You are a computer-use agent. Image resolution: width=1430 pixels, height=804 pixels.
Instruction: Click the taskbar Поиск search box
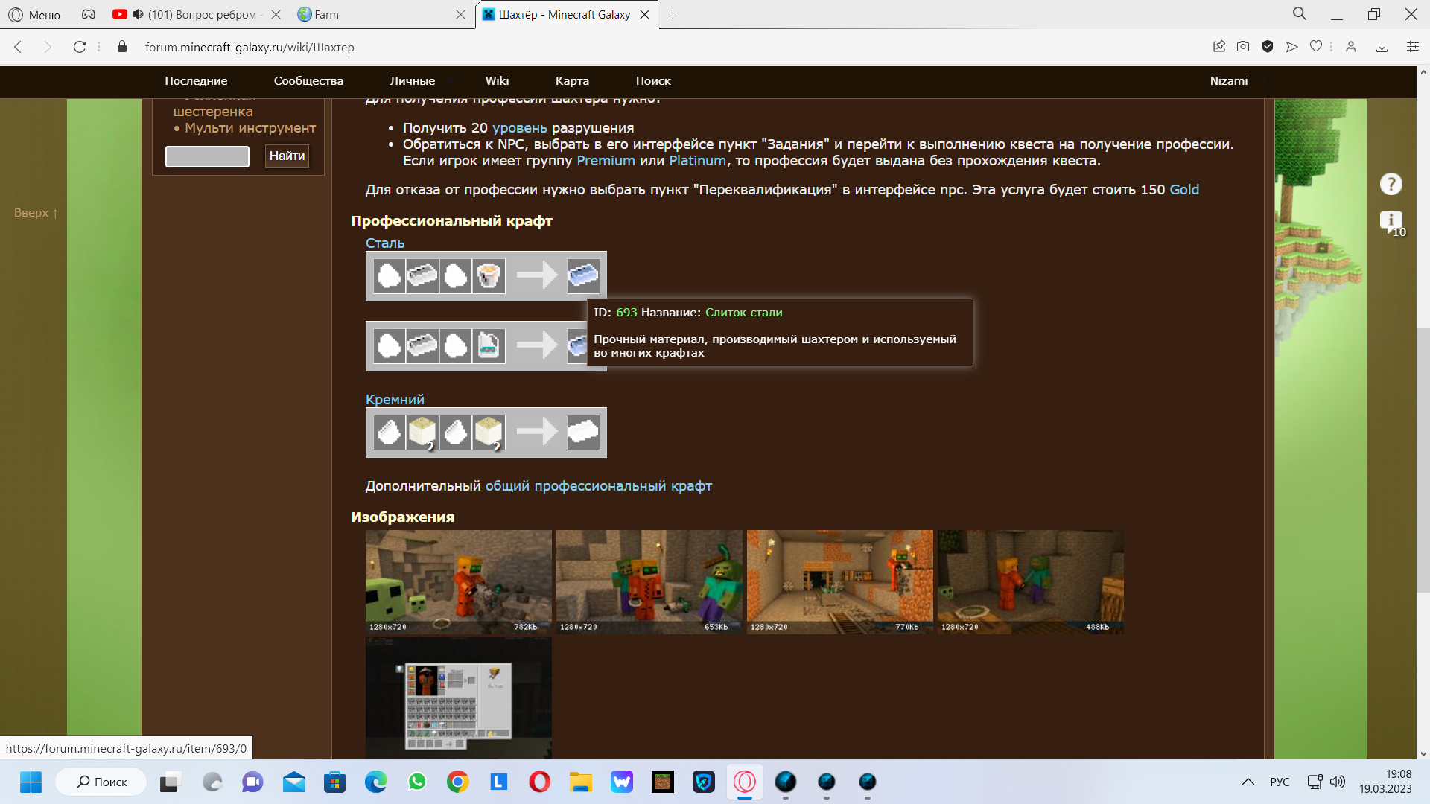coord(101,782)
